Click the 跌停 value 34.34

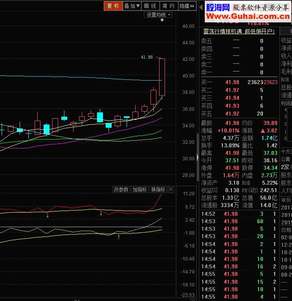[270, 168]
